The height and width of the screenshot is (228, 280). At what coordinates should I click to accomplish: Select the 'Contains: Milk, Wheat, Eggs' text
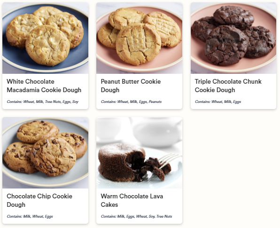[30, 216]
